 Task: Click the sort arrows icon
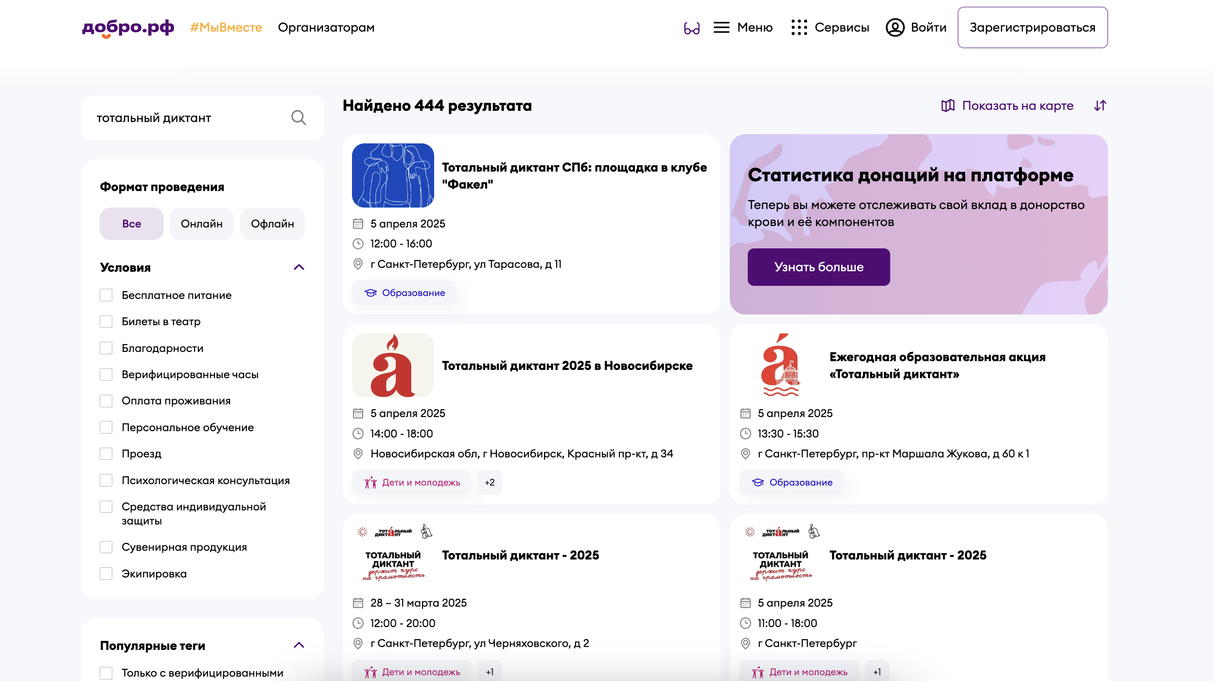point(1100,105)
